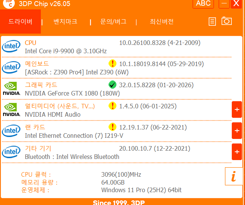Click the warning icon in the 멀티미디어 row
The width and height of the screenshot is (245, 205).
pyautogui.click(x=112, y=106)
